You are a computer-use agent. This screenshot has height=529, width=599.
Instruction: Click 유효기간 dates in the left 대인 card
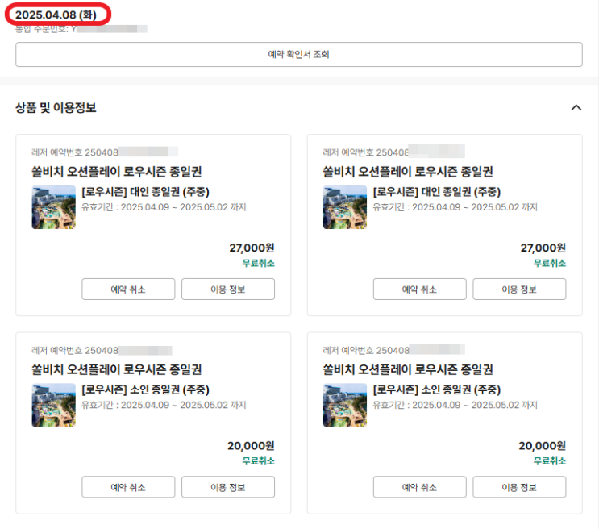(x=164, y=207)
